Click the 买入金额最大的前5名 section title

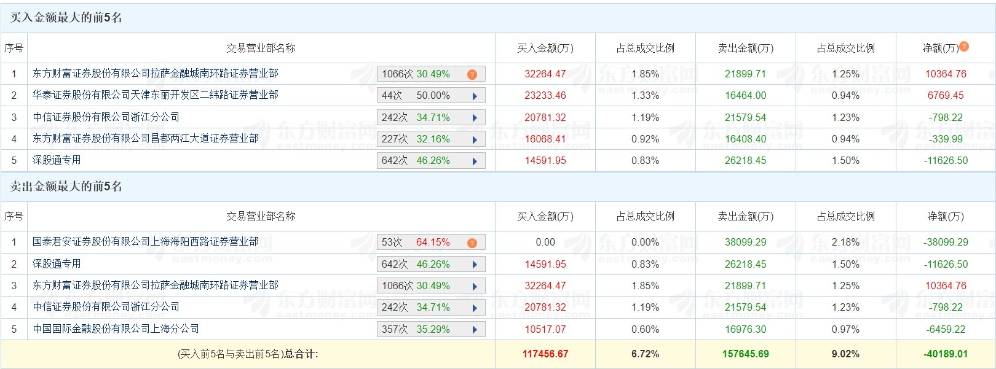coord(66,18)
